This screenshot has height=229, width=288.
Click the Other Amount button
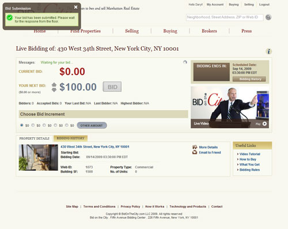(92, 125)
